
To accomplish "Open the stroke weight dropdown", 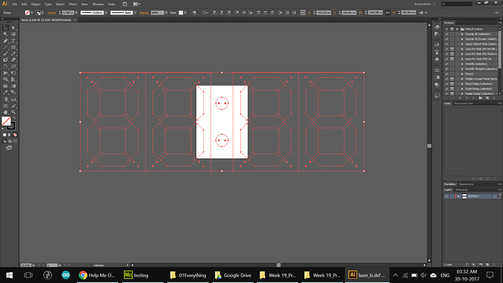I will [76, 13].
